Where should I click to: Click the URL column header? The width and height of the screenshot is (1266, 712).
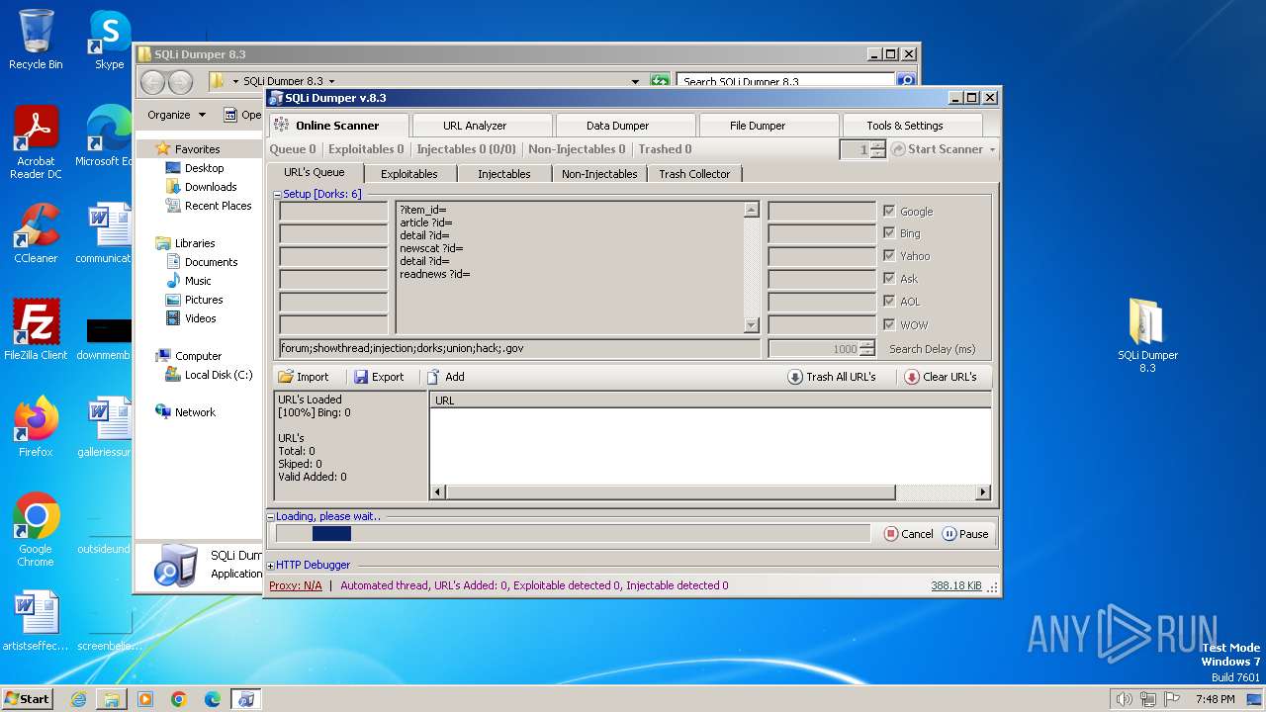(x=710, y=400)
